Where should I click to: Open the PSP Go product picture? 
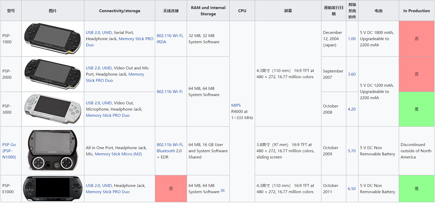pos(52,150)
